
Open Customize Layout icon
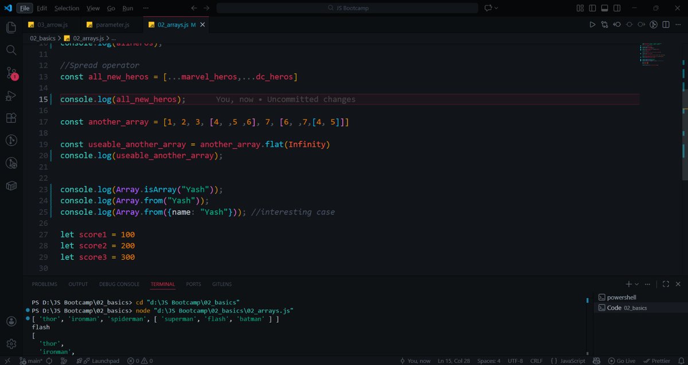[x=580, y=8]
